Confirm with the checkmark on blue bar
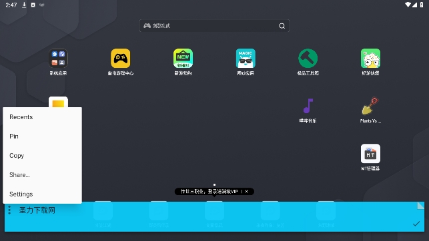This screenshot has width=429, height=241. tap(416, 224)
